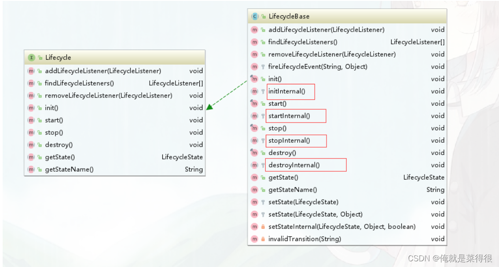Viewport: 499px width, 267px height.
Task: Click method icon of Lifecycle findLifecycleListeners
Action: [x=31, y=83]
